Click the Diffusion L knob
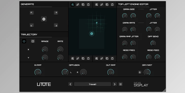 [65, 72]
